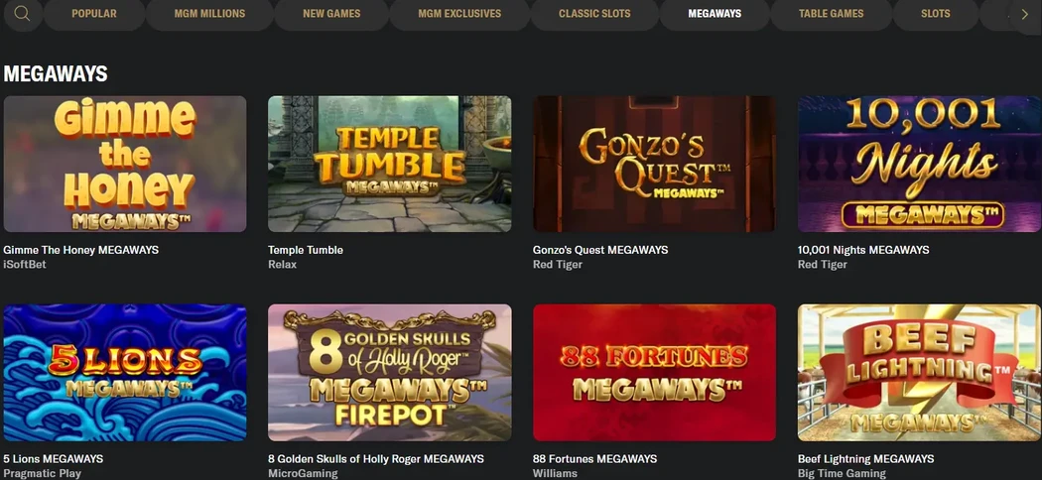The width and height of the screenshot is (1042, 480).
Task: Click the search magnifier icon
Action: 22,13
